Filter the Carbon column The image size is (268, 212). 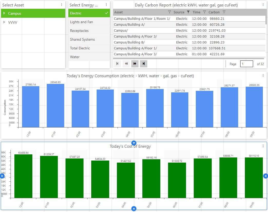[224, 12]
